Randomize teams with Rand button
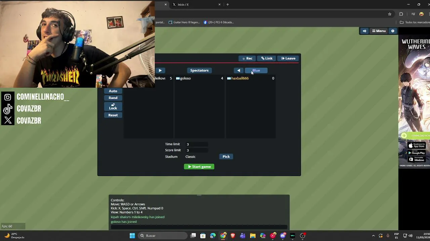 (113, 98)
